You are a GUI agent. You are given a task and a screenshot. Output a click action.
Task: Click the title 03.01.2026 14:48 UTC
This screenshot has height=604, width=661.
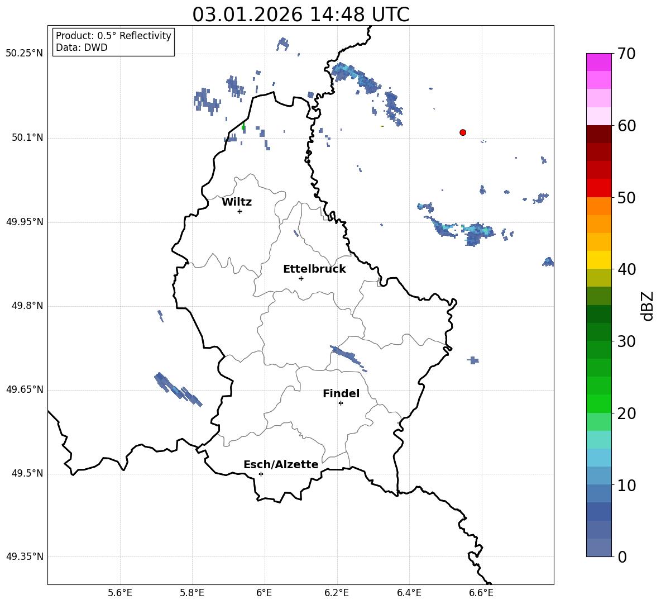click(300, 15)
